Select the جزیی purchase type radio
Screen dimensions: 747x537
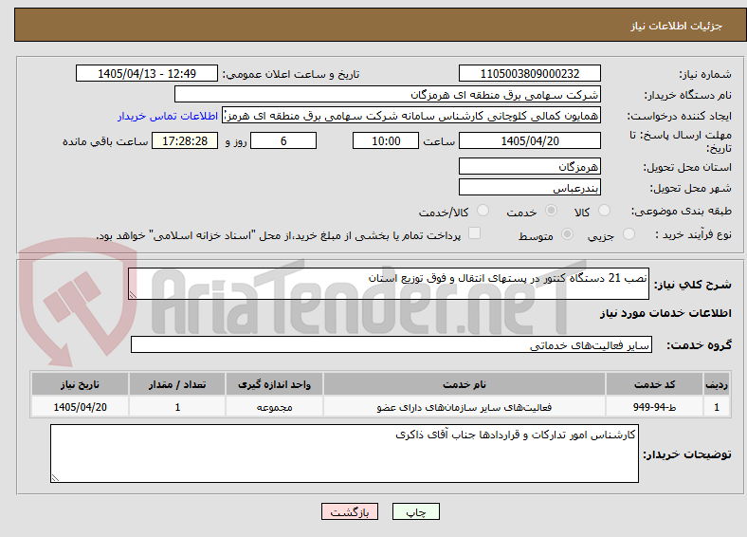pyautogui.click(x=629, y=233)
